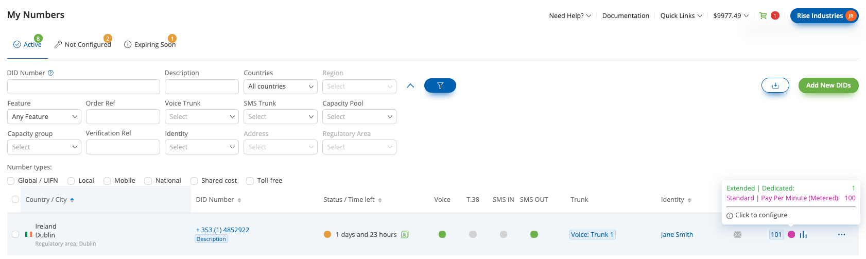866x259 pixels.
Task: Open the Voice: Trunk 1 link
Action: click(x=592, y=234)
